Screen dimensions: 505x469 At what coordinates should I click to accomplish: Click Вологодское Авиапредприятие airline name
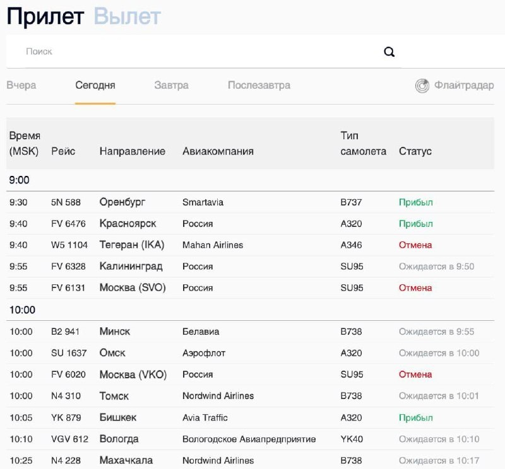(x=249, y=439)
